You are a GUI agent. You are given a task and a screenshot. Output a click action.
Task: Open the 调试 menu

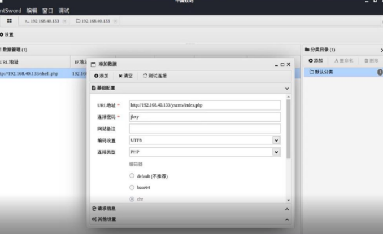(x=63, y=11)
